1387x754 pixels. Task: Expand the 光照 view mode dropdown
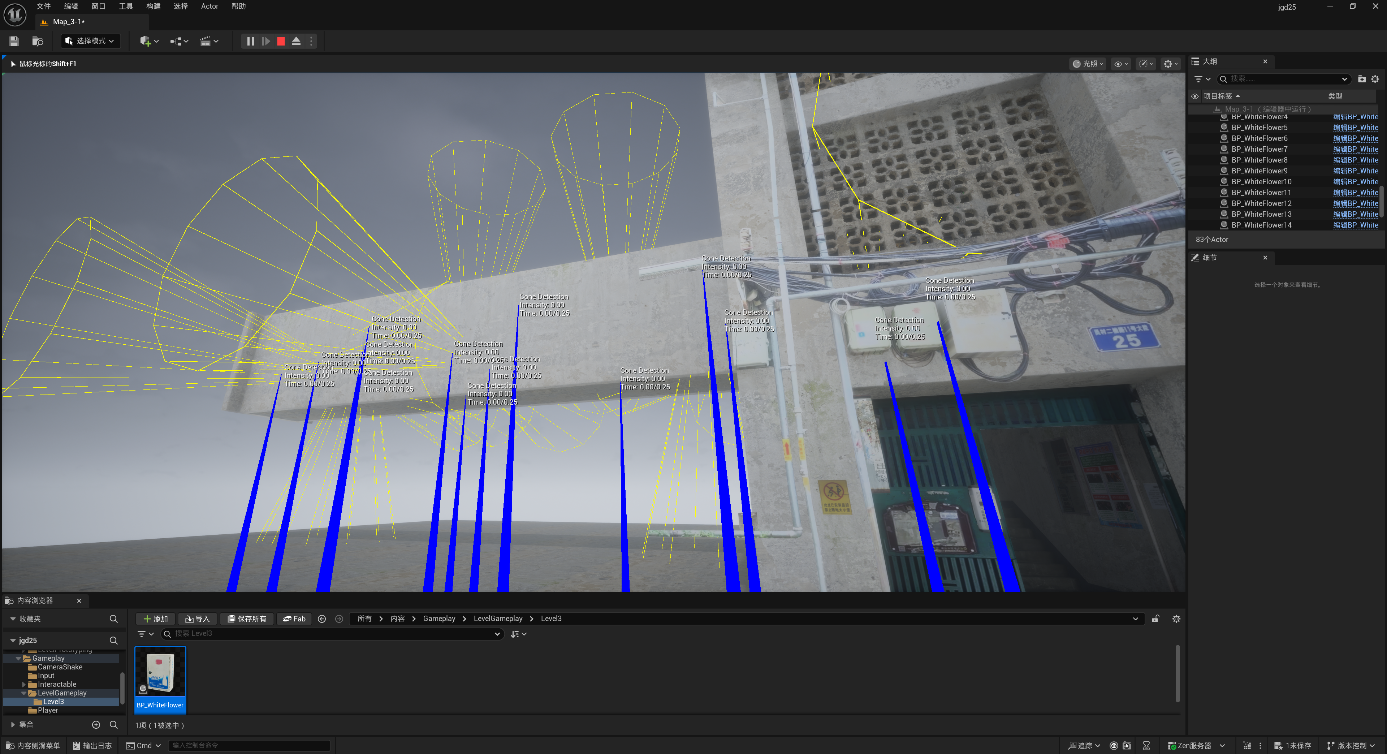pos(1088,64)
